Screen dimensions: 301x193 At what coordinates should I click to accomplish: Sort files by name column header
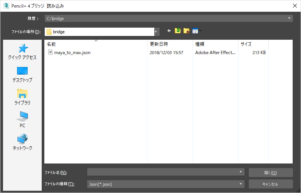pyautogui.click(x=95, y=44)
